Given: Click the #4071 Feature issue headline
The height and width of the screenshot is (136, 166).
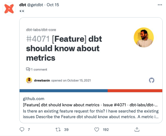Looking at the screenshot, I should 64,48.
